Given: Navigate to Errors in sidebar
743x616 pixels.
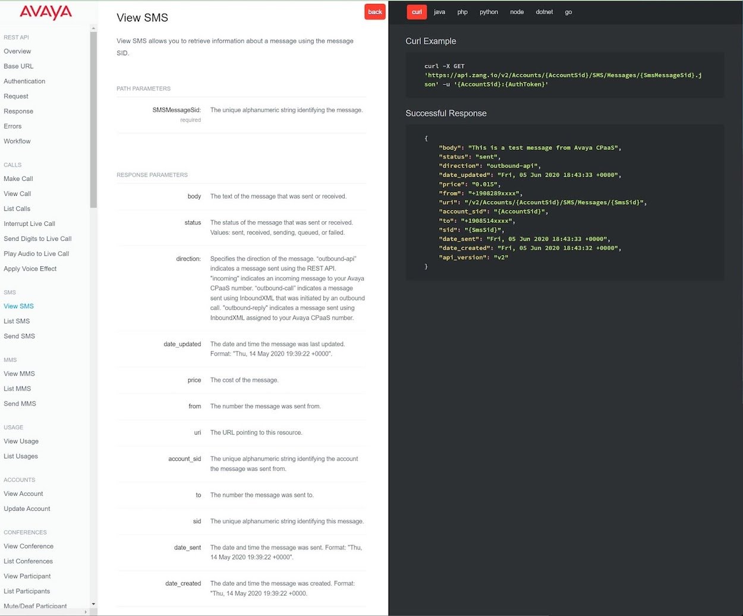Looking at the screenshot, I should point(12,126).
